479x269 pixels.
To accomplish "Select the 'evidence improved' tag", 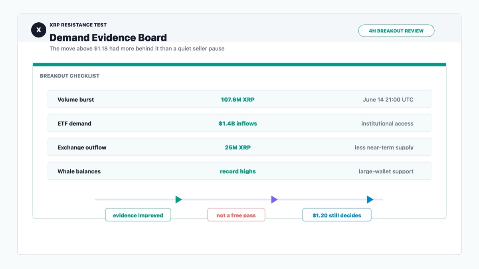I will tap(138, 215).
